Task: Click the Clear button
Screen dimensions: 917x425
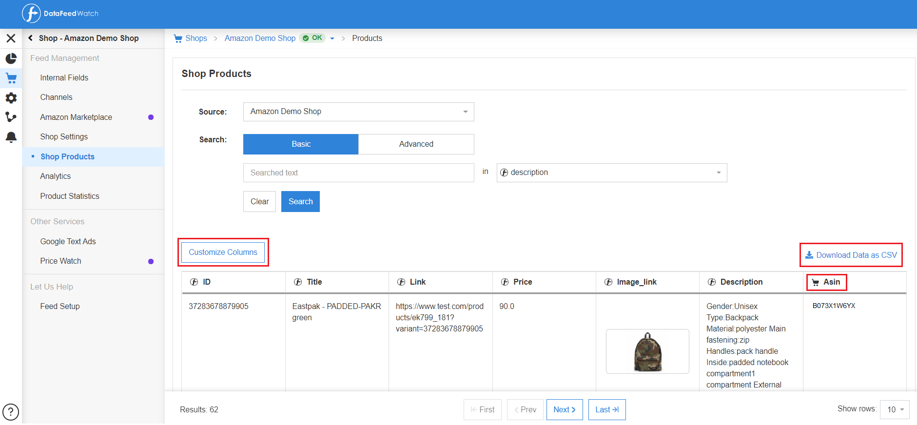Action: (259, 201)
